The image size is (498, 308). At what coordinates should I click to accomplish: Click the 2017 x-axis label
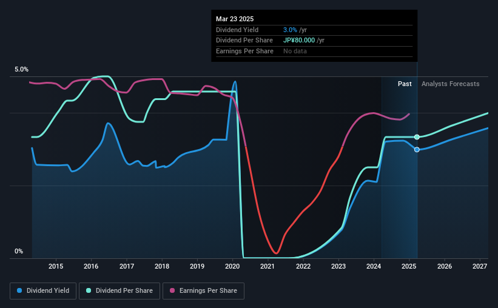[x=126, y=266]
